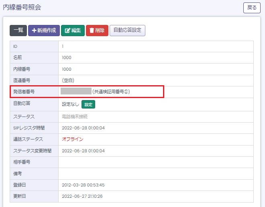Click the red オフライン call status
265x207 pixels.
72,139
